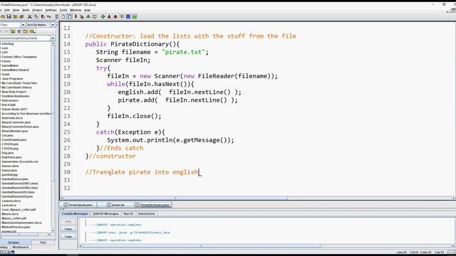456x256 pixels.
Task: Select the Browse tab in the left panel
Action: pyautogui.click(x=14, y=242)
